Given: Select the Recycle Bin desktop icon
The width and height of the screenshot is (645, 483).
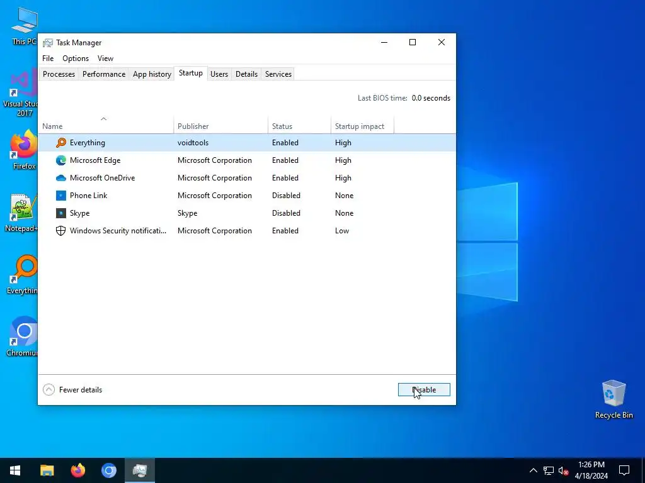Looking at the screenshot, I should (614, 399).
